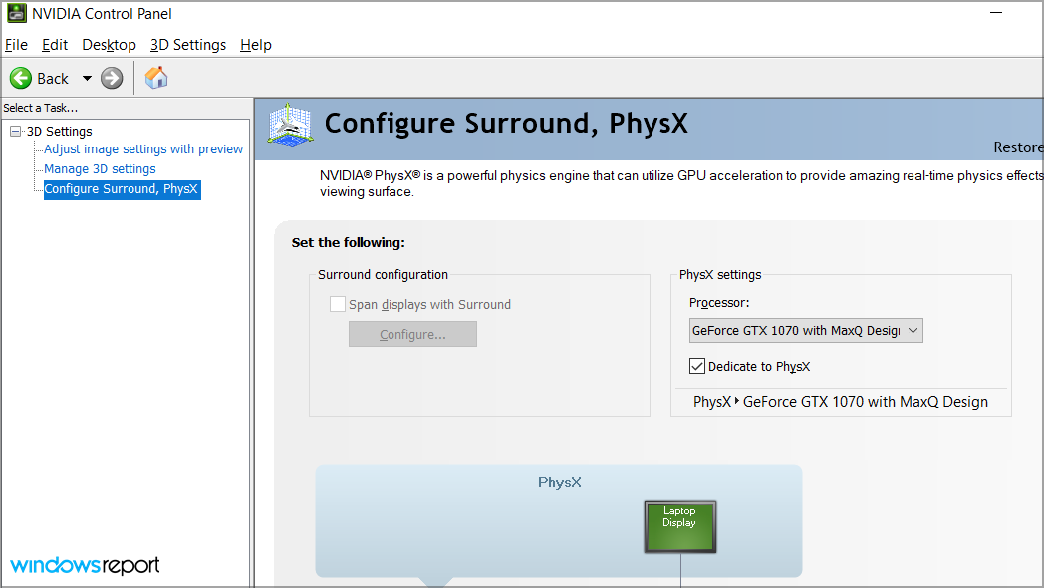Select the 3D Settings tree label
The height and width of the screenshot is (588, 1044).
point(59,132)
